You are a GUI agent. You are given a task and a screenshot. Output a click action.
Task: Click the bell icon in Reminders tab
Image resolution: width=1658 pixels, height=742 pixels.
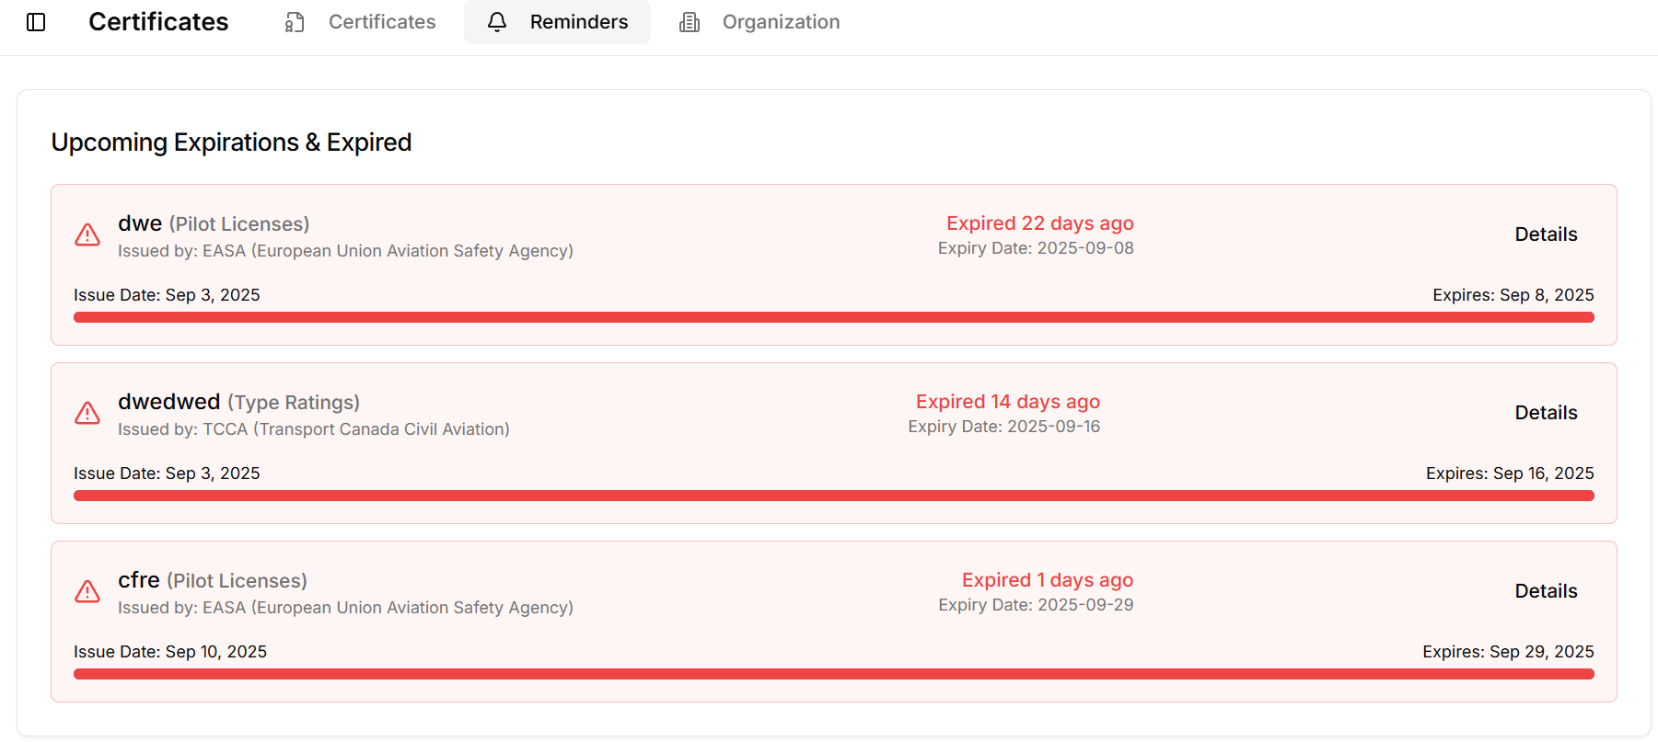pos(497,22)
